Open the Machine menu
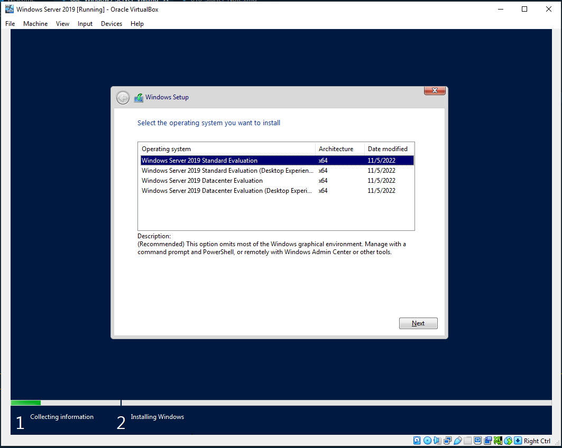The width and height of the screenshot is (562, 448). 35,24
